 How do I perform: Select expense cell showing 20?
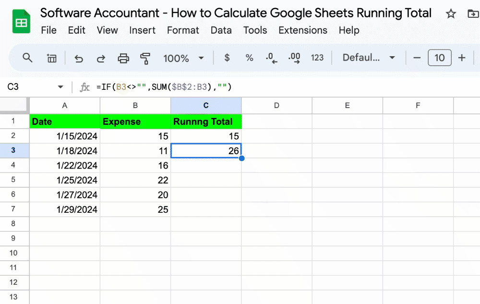135,195
